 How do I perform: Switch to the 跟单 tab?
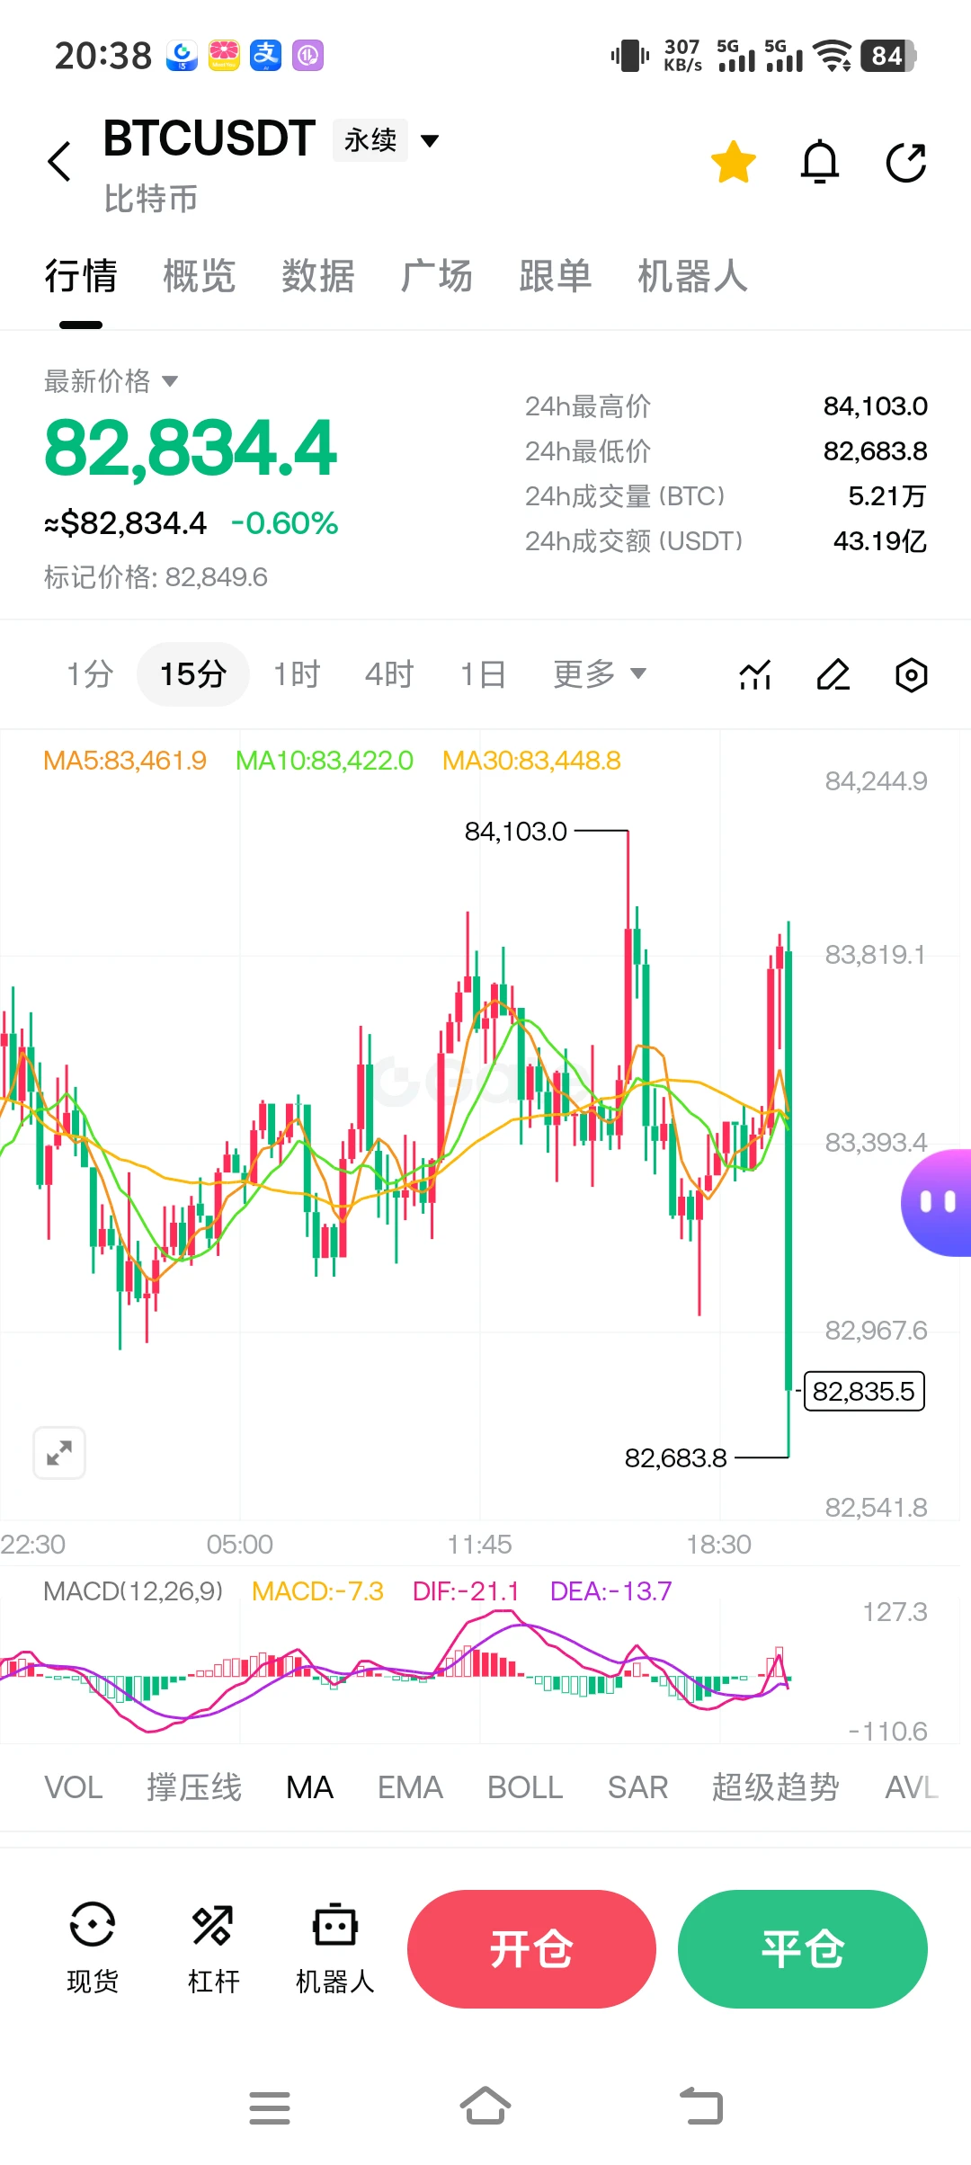[556, 276]
